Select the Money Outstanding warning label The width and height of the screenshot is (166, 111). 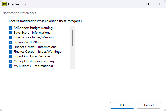pyautogui.click(x=34, y=61)
